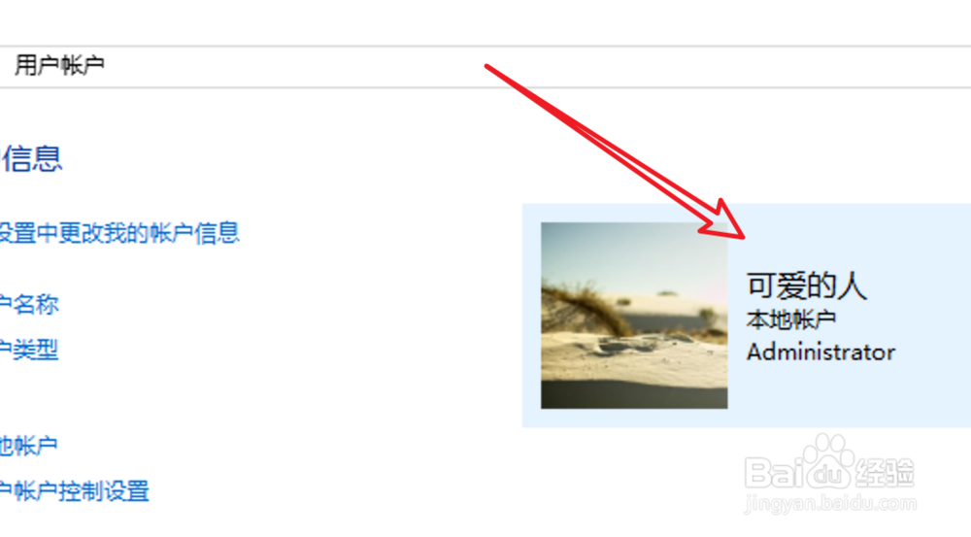The height and width of the screenshot is (537, 971).
Task: Click the jingyan.baidu.com watermark URL
Action: [830, 503]
